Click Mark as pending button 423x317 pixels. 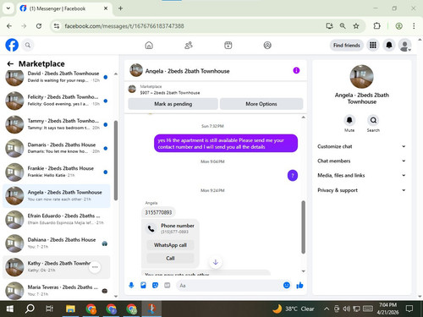[x=173, y=104]
